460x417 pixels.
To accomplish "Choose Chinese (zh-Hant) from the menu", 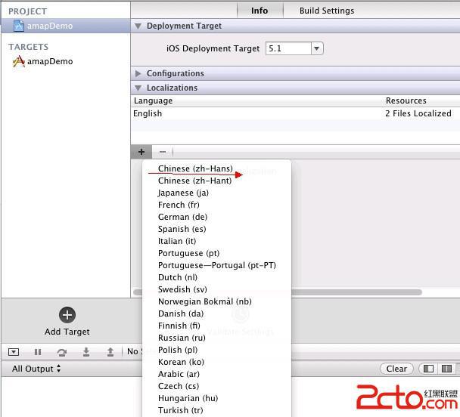I will [x=216, y=181].
